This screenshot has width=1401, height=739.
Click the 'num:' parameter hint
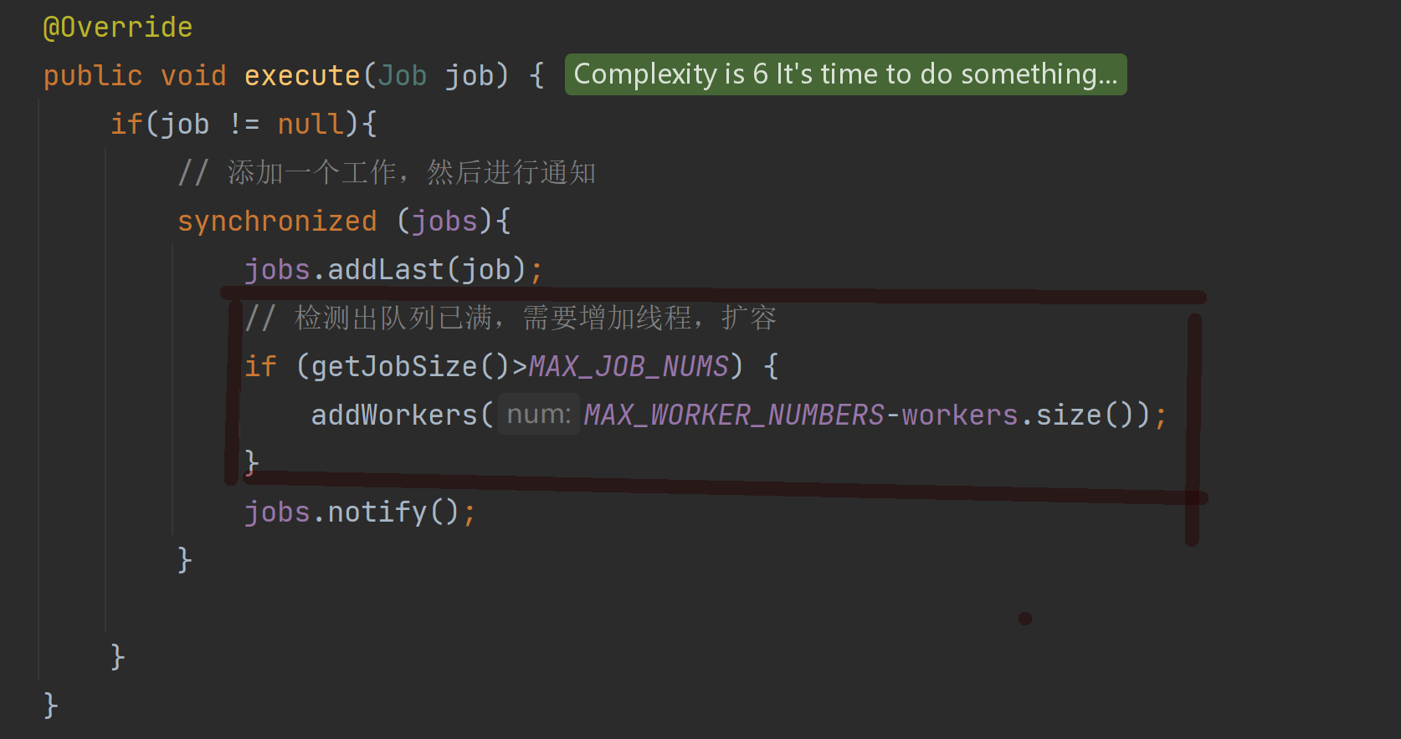pyautogui.click(x=539, y=415)
